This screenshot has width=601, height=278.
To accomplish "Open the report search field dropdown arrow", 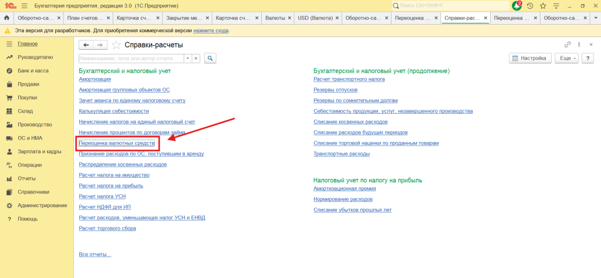I will pyautogui.click(x=187, y=58).
